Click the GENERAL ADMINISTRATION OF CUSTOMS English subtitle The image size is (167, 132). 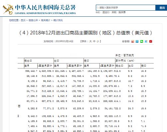tap(45, 13)
